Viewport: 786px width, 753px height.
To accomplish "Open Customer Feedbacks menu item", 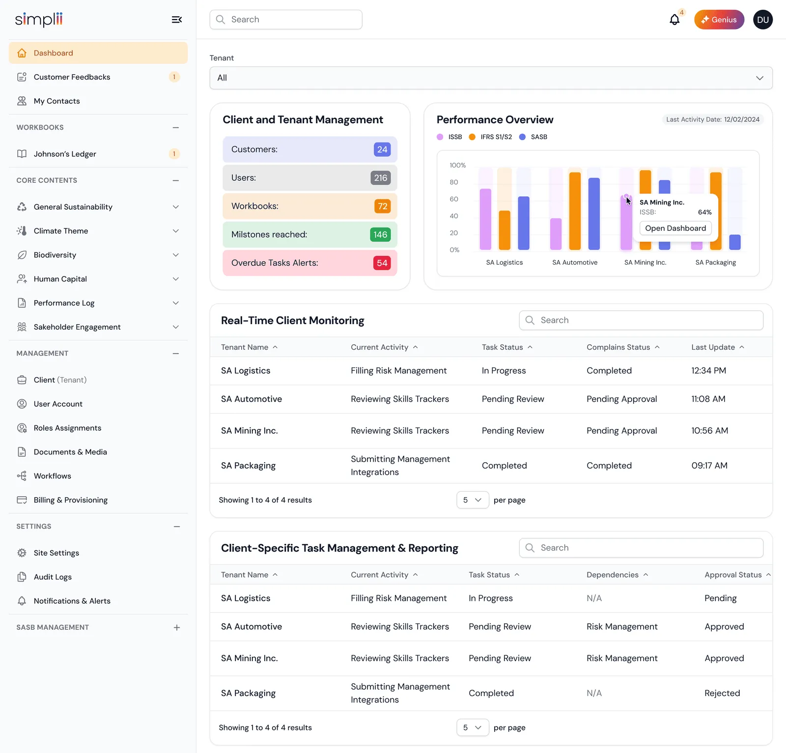I will point(98,77).
